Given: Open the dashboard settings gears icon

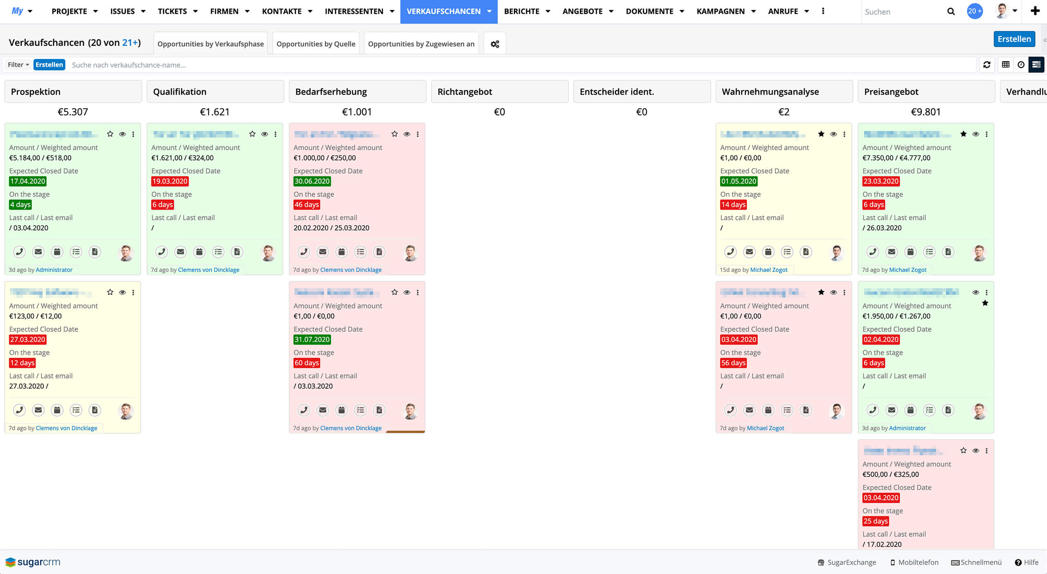Looking at the screenshot, I should (495, 44).
